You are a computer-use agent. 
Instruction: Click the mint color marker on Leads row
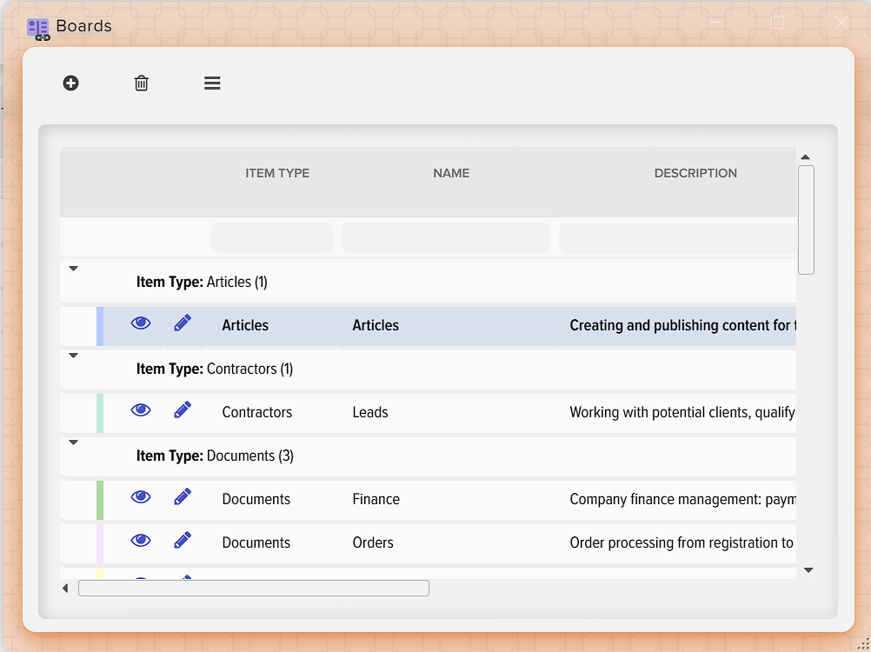click(100, 413)
